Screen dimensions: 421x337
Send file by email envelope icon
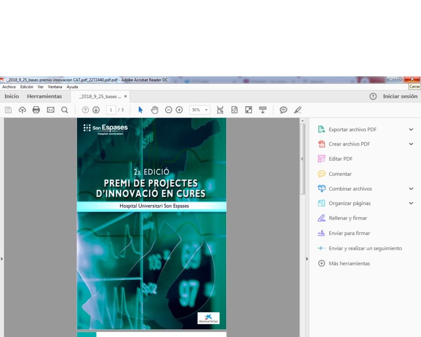coord(51,110)
